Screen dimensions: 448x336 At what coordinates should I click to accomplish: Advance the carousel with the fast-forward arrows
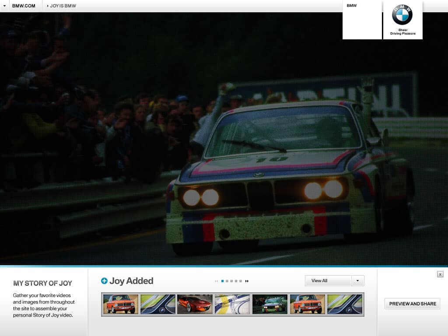(247, 281)
